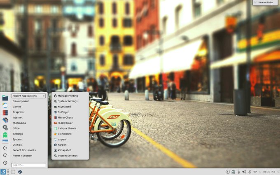Click the restart circular arrow icon
The image size is (280, 175).
[x=5, y=155]
